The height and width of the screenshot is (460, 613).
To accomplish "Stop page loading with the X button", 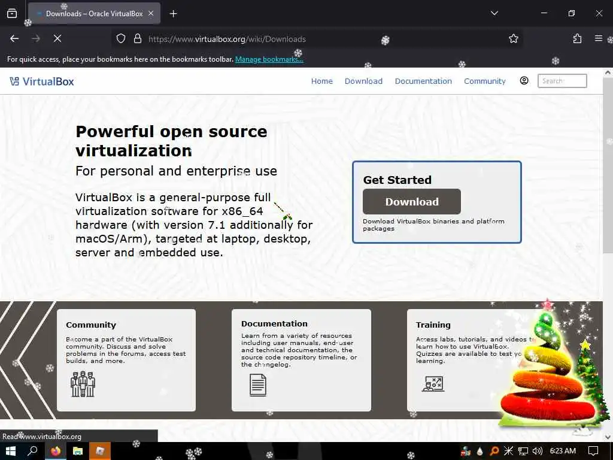I will (x=57, y=38).
